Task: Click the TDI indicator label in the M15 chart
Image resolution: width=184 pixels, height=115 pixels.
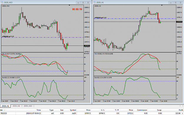Action: (11, 54)
